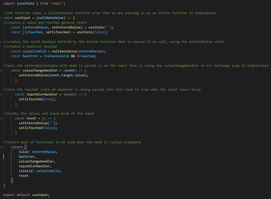
Task: Click the reset property in return object
Action: pos(23,176)
